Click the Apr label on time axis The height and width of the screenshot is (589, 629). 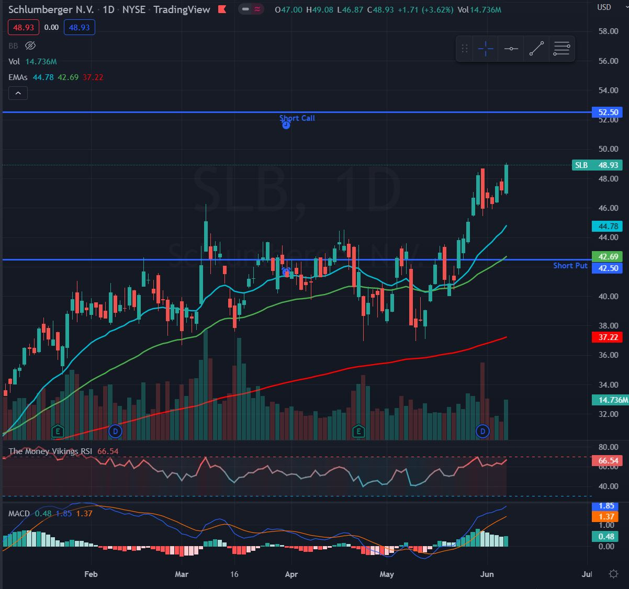tap(291, 574)
